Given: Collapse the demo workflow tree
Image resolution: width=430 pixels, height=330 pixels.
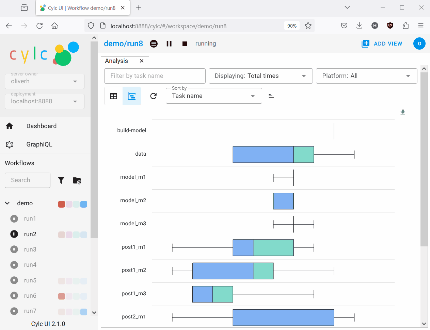Looking at the screenshot, I should 7,203.
